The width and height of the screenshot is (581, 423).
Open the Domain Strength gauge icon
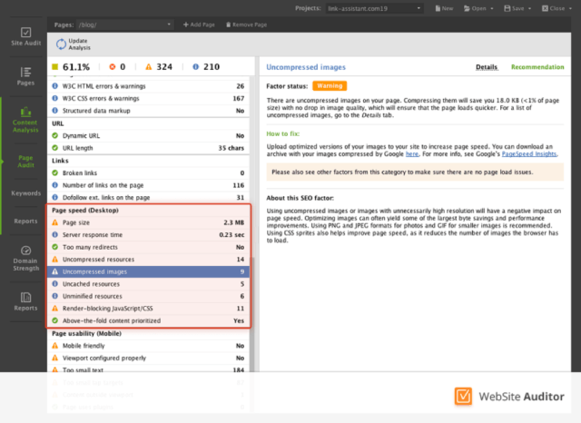point(25,251)
